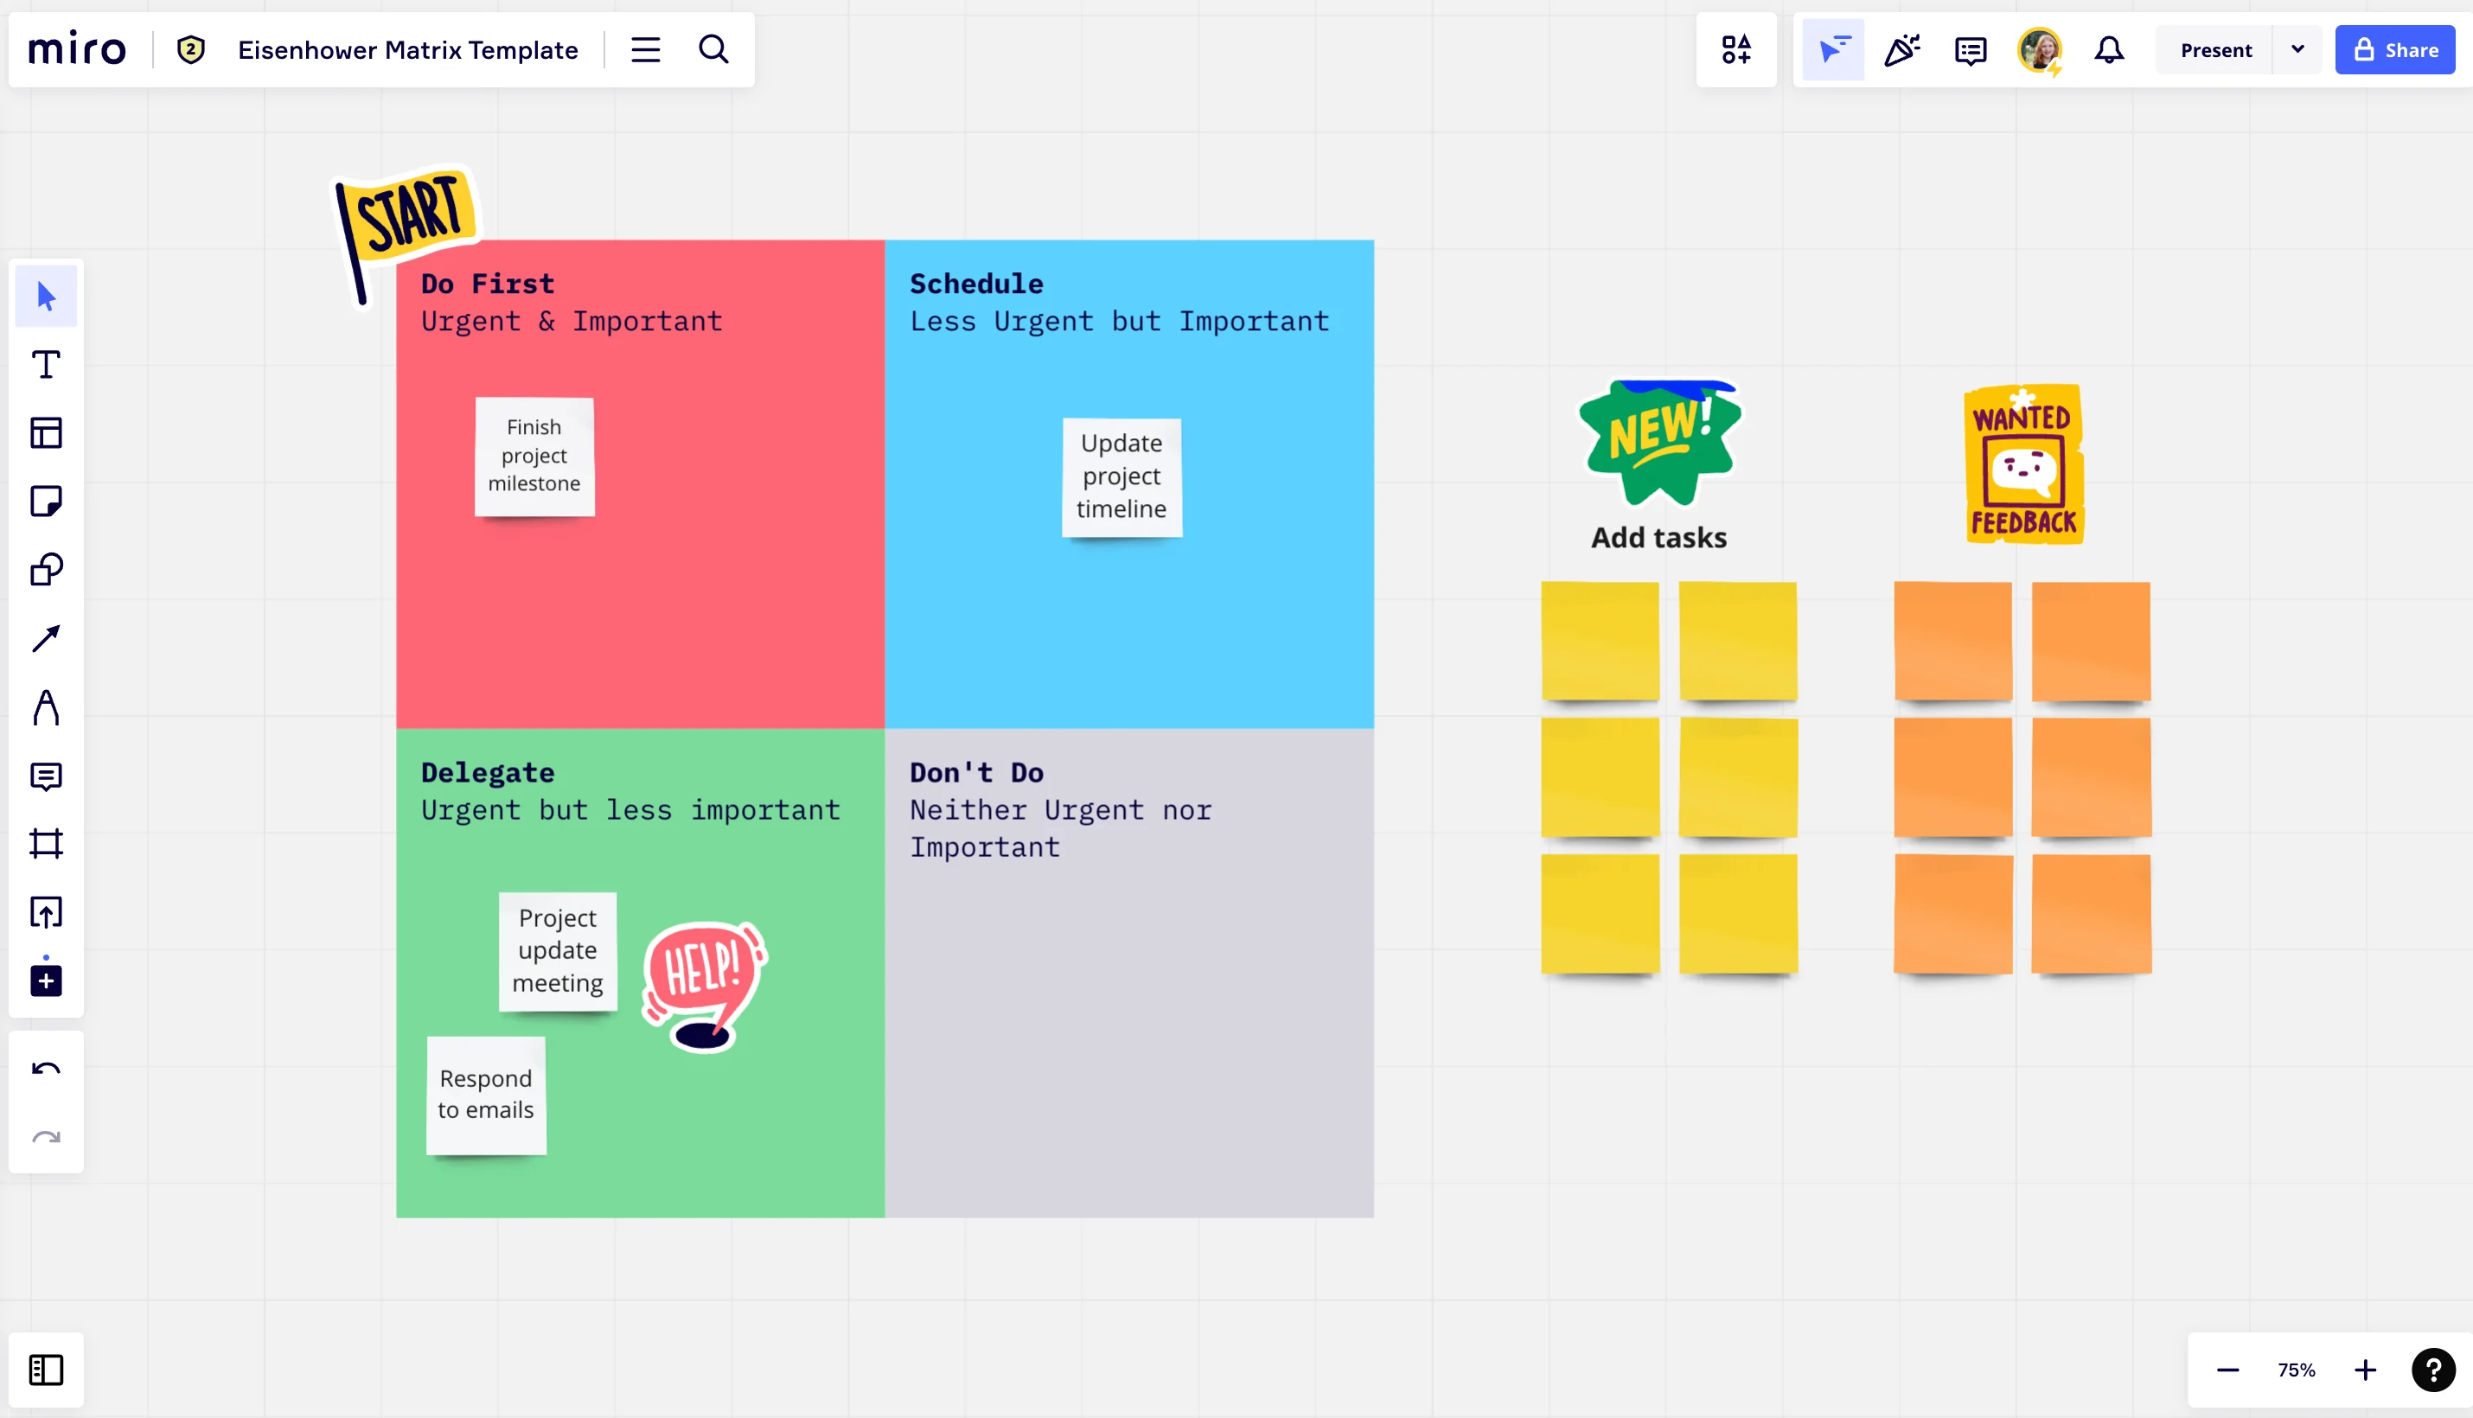The image size is (2473, 1418).
Task: Expand the Present options dropdown arrow
Action: (x=2297, y=49)
